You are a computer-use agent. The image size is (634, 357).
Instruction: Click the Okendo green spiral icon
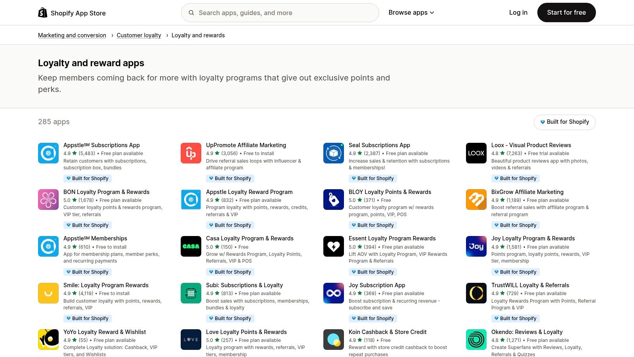pos(476,340)
